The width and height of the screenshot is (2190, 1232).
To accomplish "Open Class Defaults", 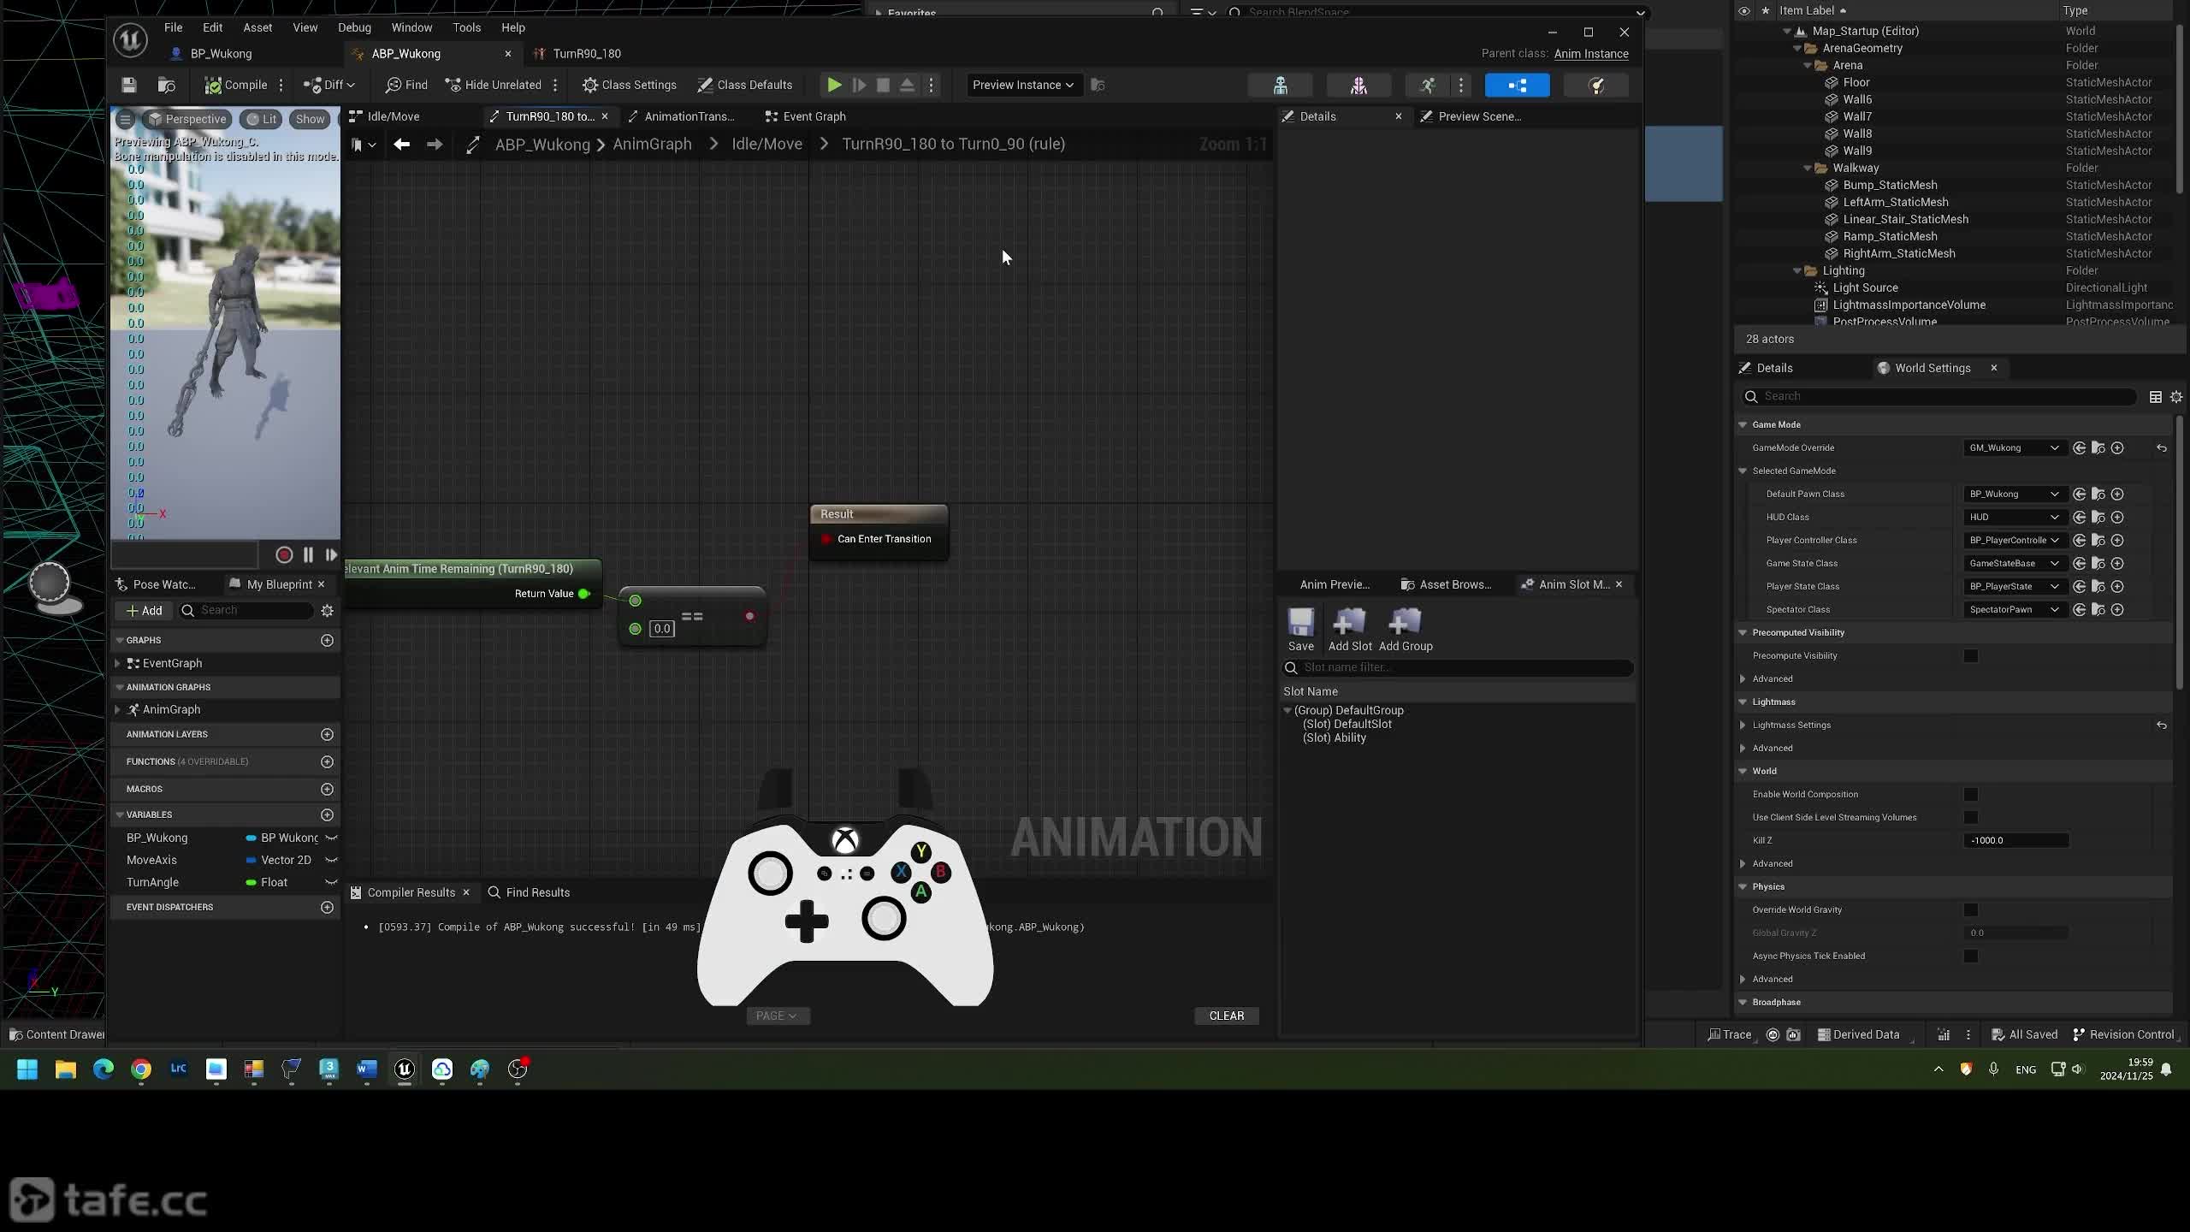I will [x=745, y=85].
